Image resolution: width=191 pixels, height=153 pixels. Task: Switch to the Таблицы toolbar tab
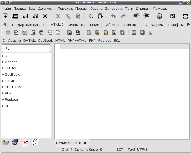click(x=111, y=25)
